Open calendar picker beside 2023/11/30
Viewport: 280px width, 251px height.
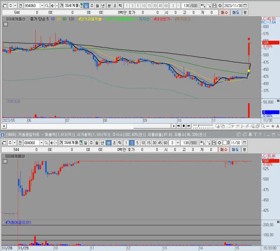pos(245,6)
